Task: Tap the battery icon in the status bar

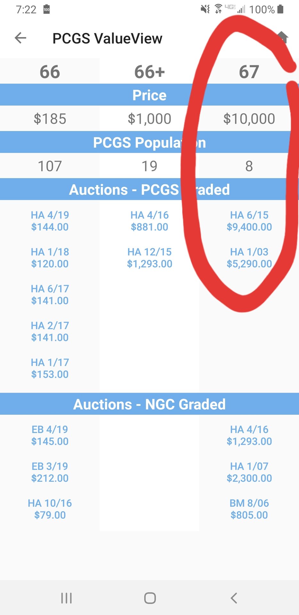Action: pos(280,9)
